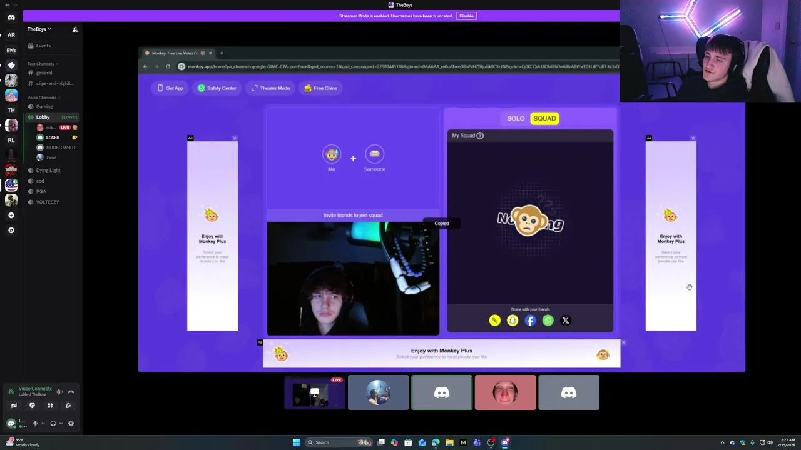This screenshot has height=450, width=801.
Task: Expand microphone input options arrow
Action: click(43, 424)
